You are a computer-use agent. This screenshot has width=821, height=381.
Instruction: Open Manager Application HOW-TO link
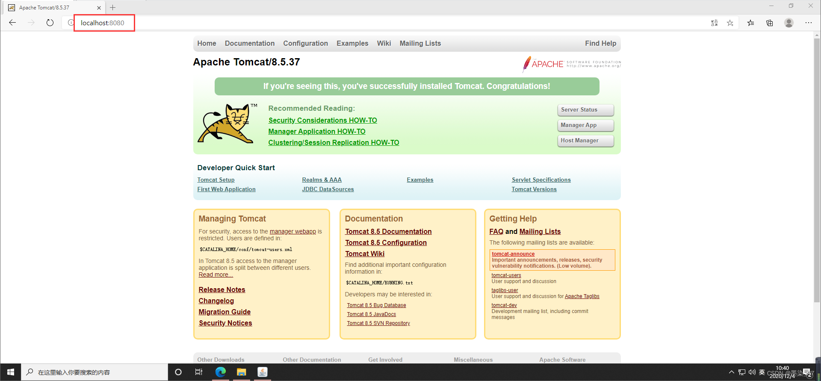(317, 131)
